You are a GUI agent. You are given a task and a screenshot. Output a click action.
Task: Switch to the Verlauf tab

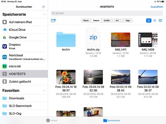coord(52,120)
